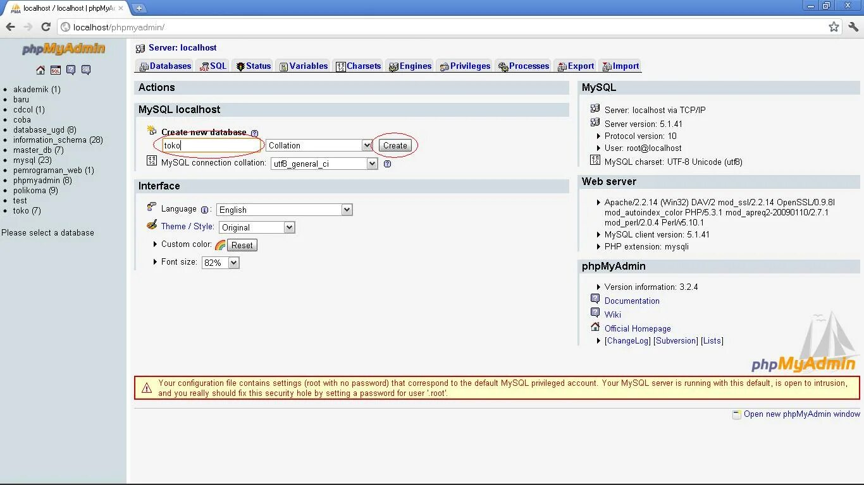Click the server icon beside Server: localhost
This screenshot has width=864, height=485.
140,48
